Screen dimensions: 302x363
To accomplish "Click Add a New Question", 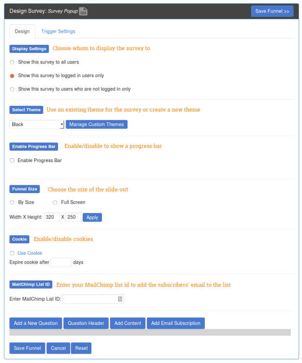I will tap(36, 323).
